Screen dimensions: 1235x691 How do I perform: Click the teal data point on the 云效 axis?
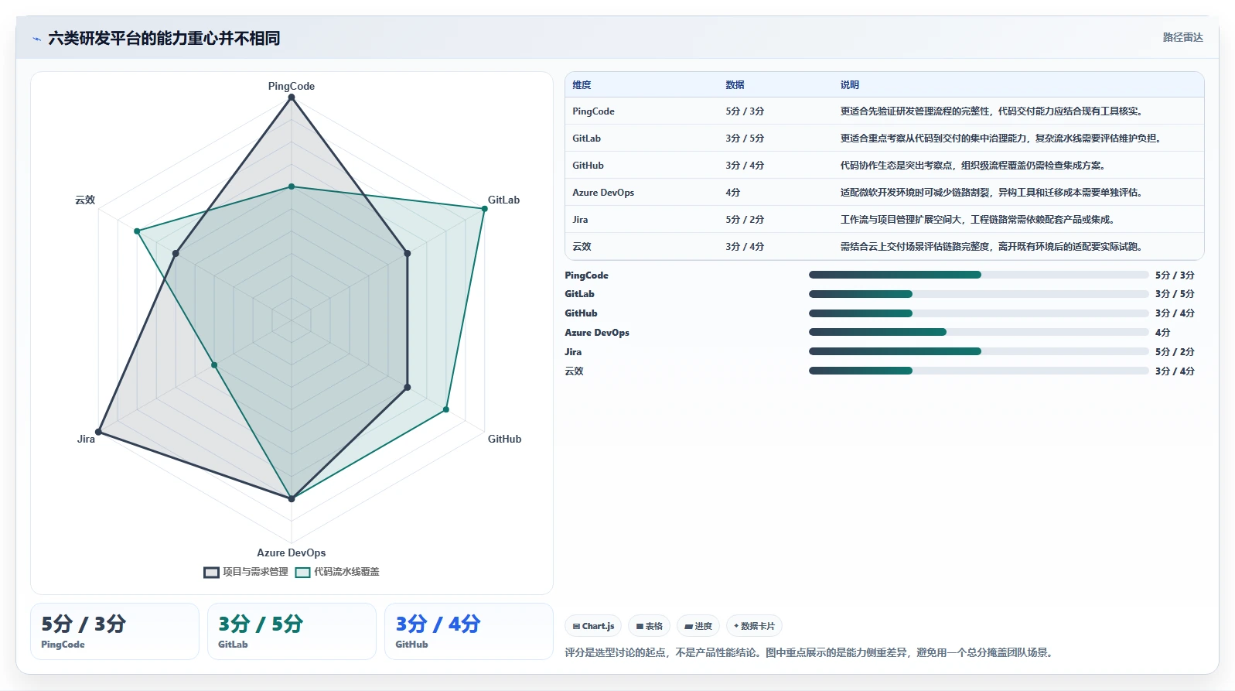[x=137, y=231]
